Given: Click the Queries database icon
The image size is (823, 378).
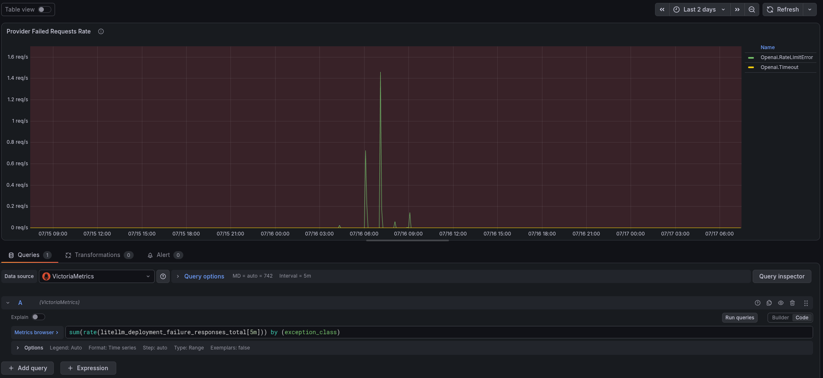Looking at the screenshot, I should [x=11, y=255].
